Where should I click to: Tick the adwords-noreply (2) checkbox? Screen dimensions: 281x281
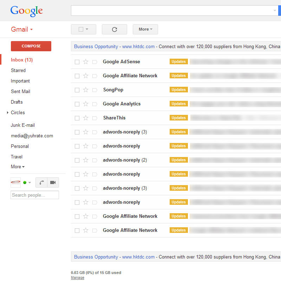coord(77,160)
